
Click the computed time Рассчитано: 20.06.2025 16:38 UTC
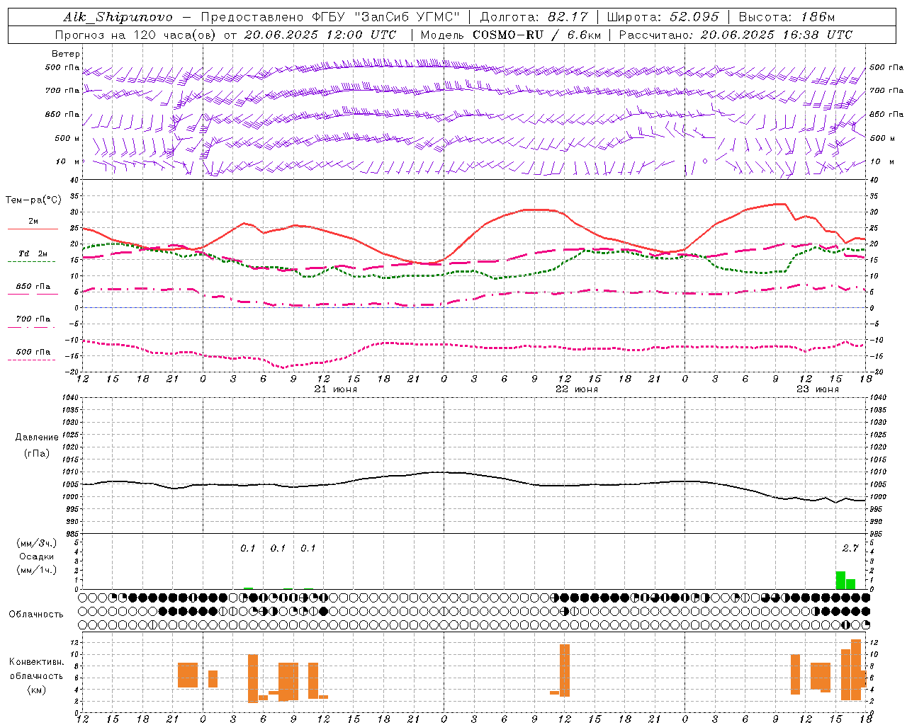coord(736,35)
